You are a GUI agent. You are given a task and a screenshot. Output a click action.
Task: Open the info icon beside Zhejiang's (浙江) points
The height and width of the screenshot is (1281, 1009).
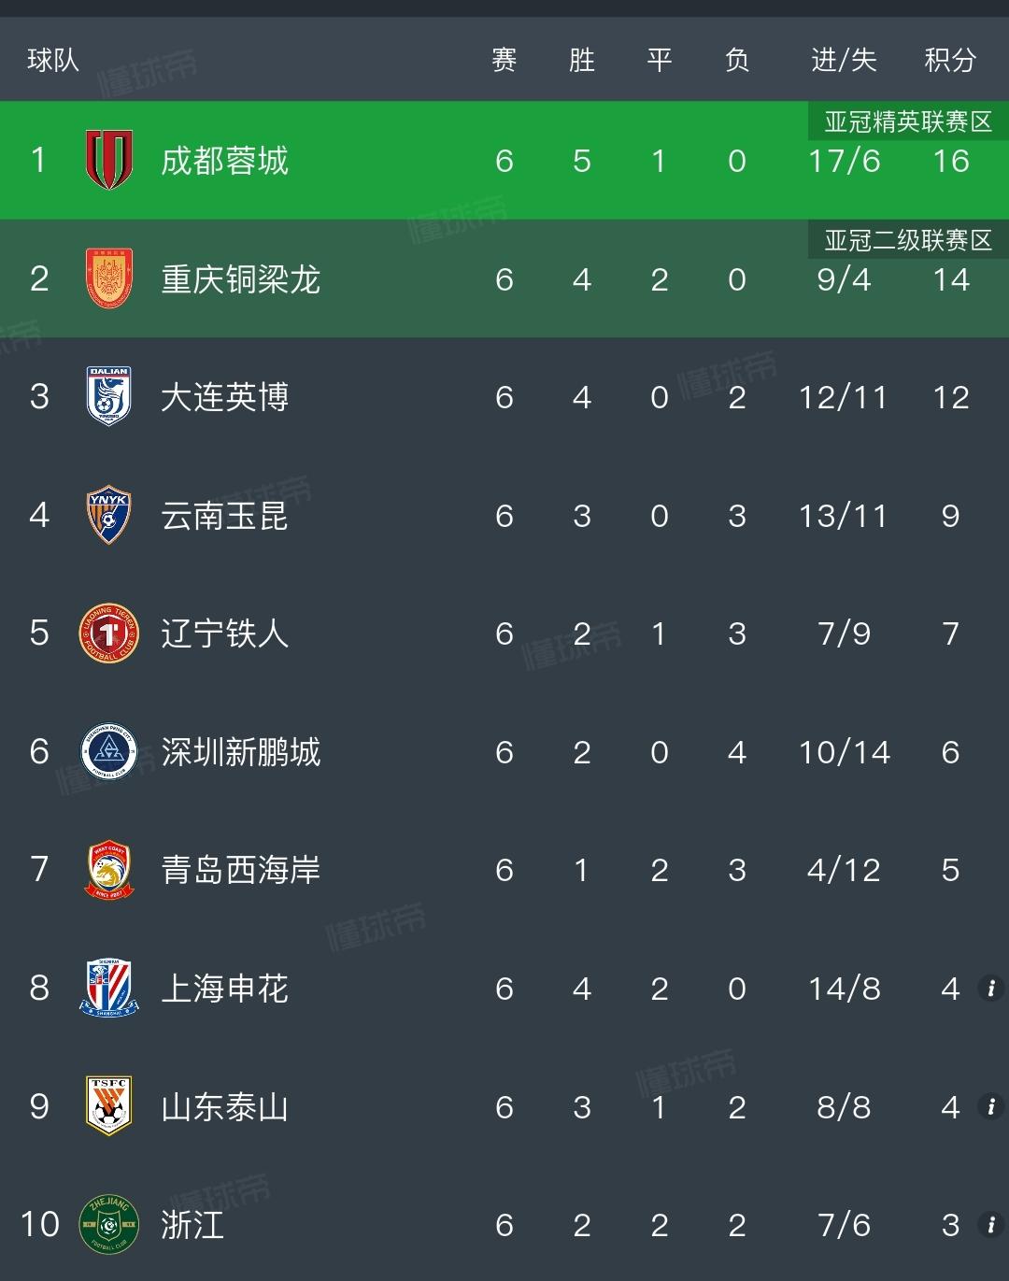990,1224
